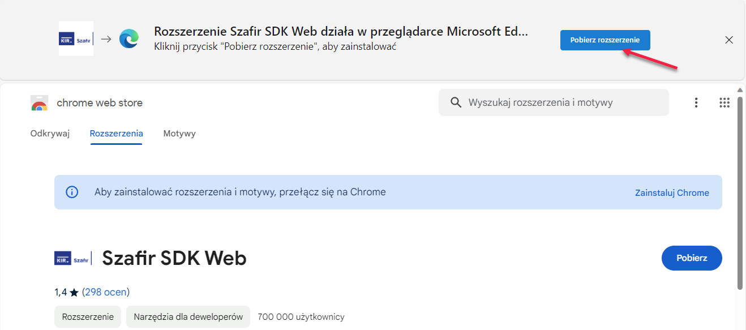Viewport: 746px width, 330px height.
Task: Click the blue Pobierz button
Action: click(x=692, y=258)
